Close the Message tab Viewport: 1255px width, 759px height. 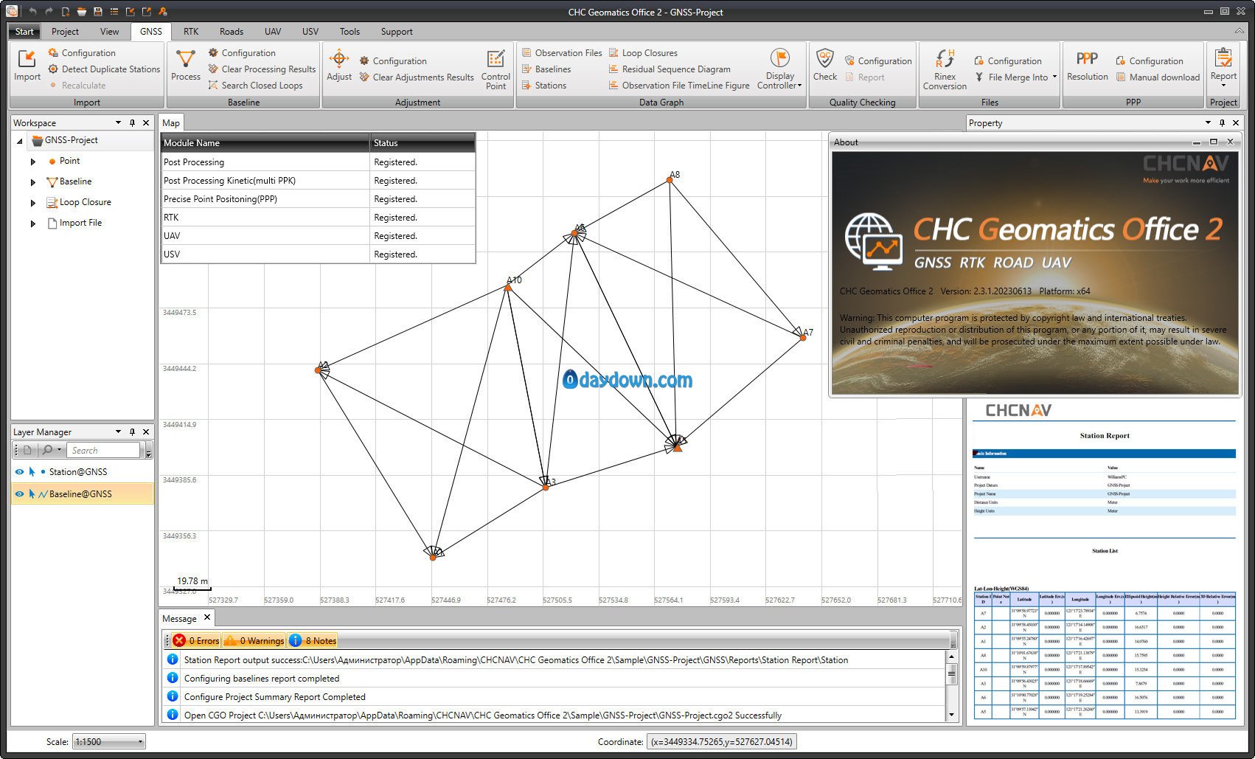point(207,618)
